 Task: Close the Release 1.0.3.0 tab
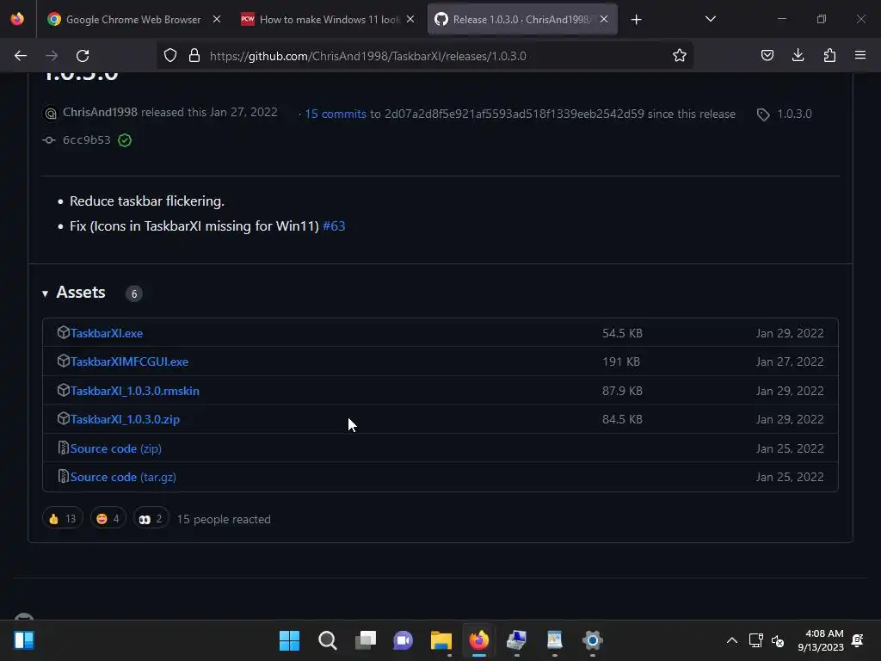[x=604, y=20]
